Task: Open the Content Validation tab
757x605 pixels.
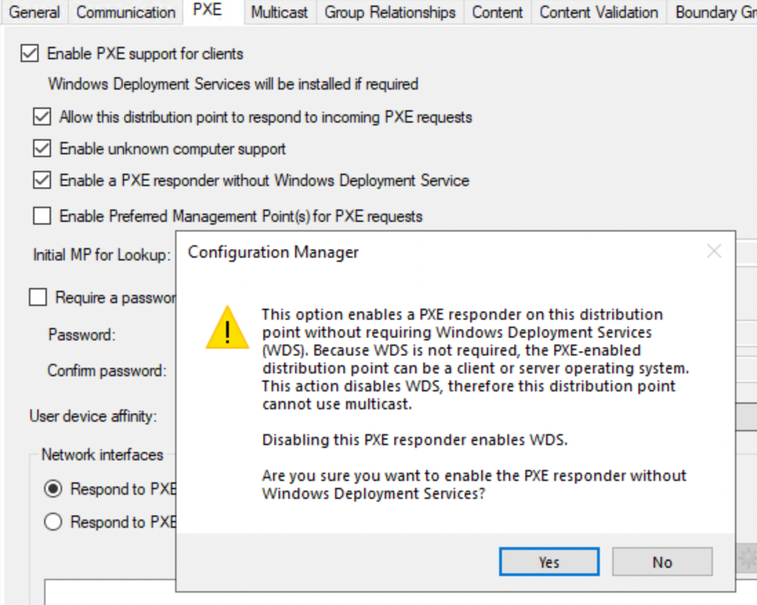Action: (598, 12)
